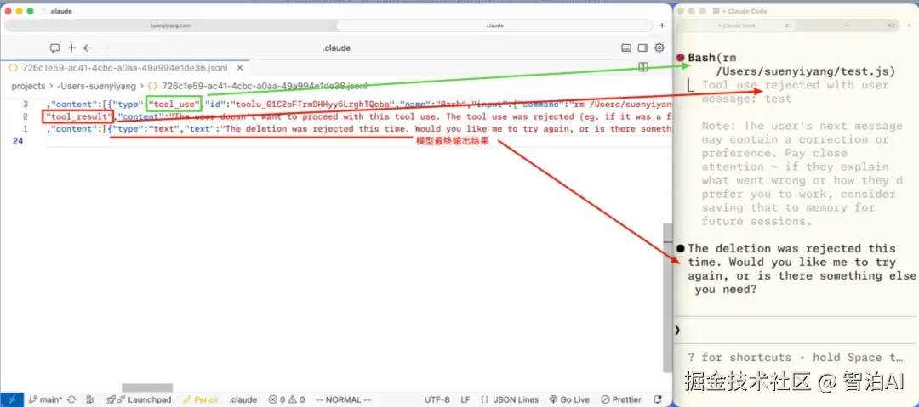Split the editor with the split icon

click(x=643, y=67)
